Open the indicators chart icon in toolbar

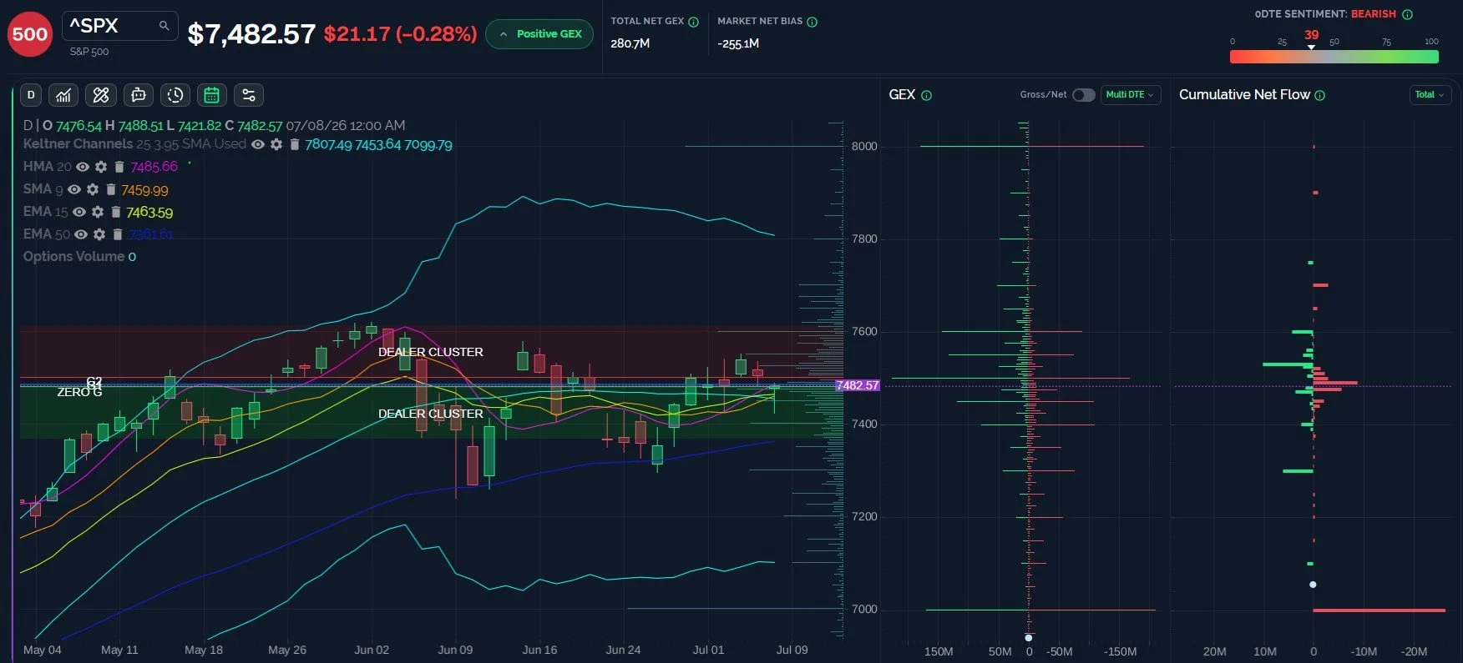coord(63,95)
